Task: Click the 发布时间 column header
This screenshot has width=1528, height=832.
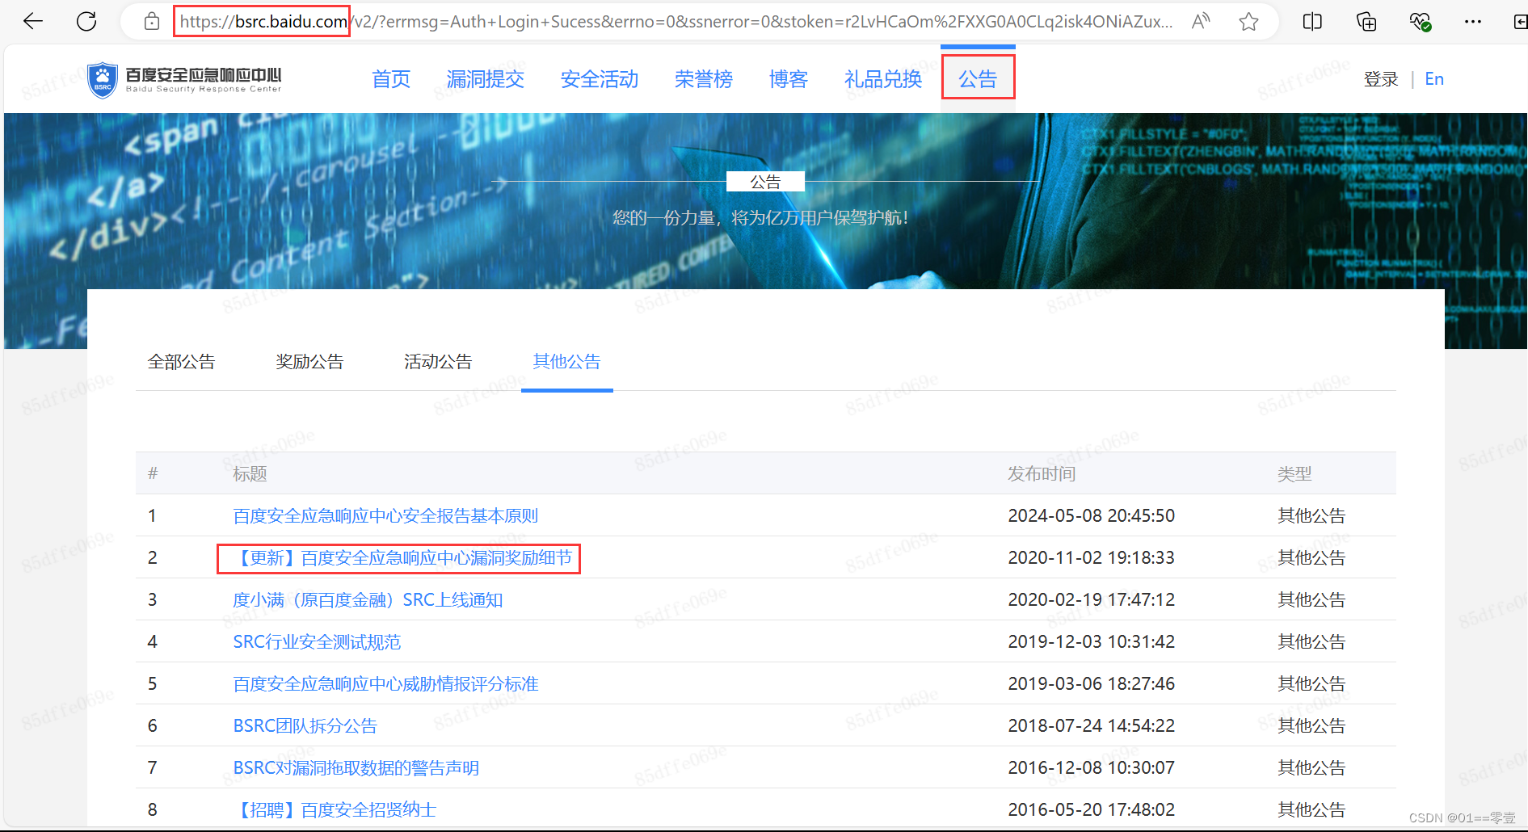Action: [x=1042, y=474]
